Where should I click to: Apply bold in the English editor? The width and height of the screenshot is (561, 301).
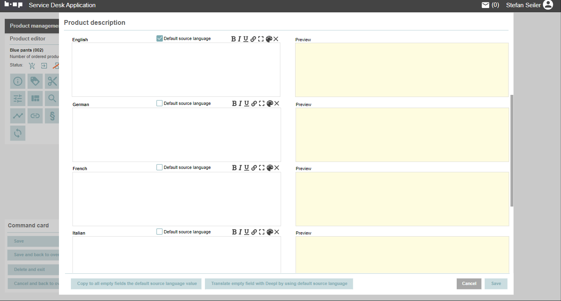point(234,39)
